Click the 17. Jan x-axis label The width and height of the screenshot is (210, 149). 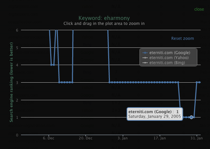(x=160, y=138)
